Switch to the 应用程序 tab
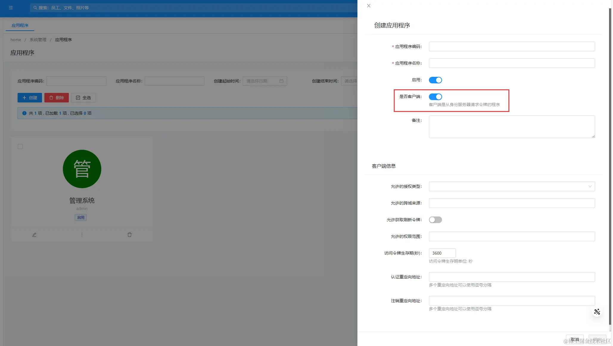 (x=20, y=25)
